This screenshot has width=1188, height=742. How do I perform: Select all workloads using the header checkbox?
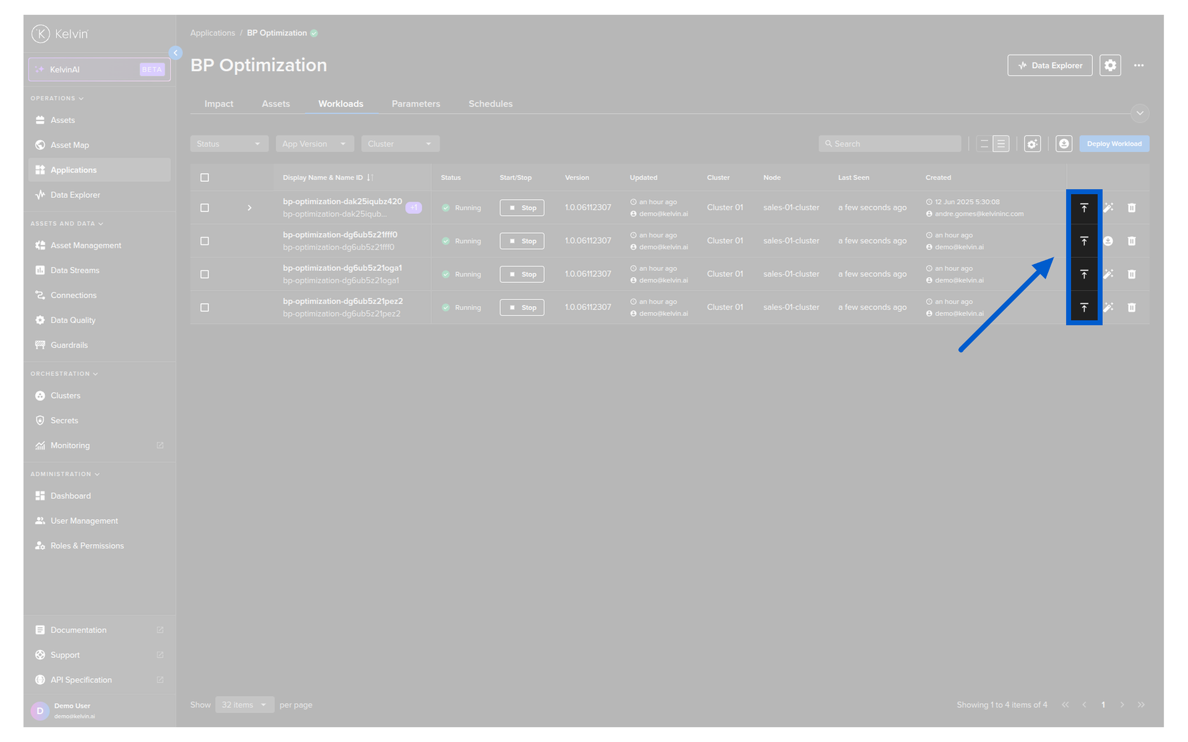click(205, 178)
